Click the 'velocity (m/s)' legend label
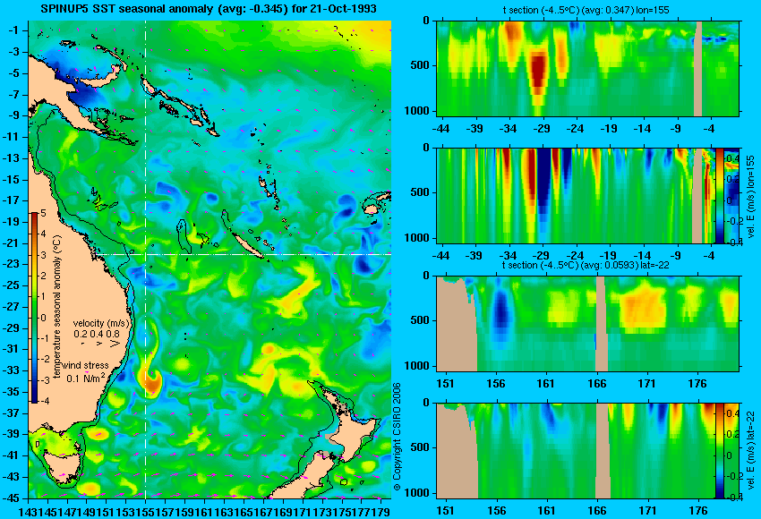This screenshot has width=761, height=519. coord(101,323)
